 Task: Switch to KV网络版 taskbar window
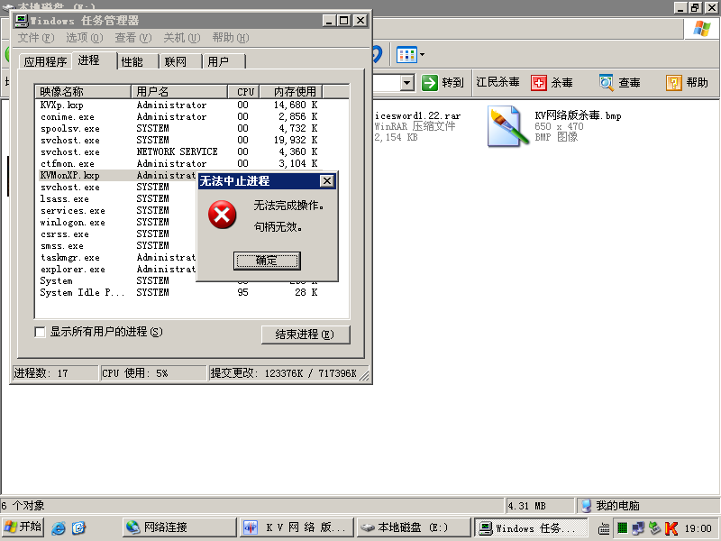297,527
